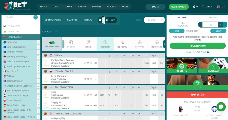The image size is (228, 120).
Task: Switch to the Bet Slip tab
Action: [182, 17]
